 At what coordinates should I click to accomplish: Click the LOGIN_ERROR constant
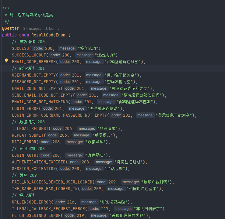(25, 109)
